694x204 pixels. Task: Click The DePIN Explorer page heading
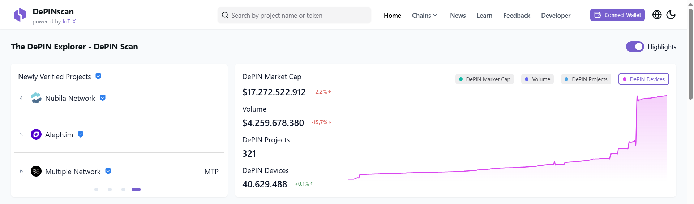point(74,47)
